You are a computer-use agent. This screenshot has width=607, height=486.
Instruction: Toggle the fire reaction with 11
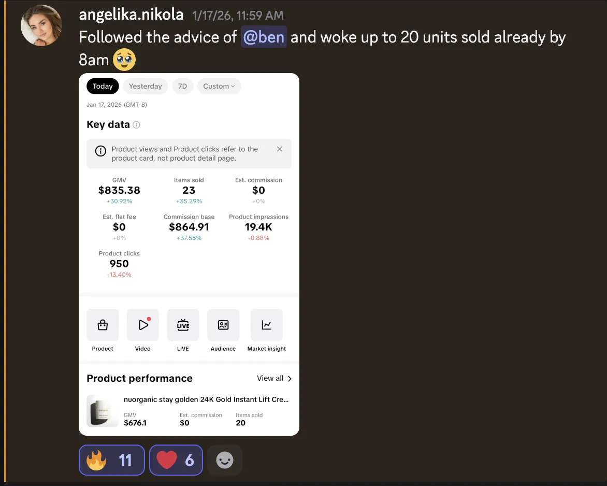pyautogui.click(x=112, y=460)
